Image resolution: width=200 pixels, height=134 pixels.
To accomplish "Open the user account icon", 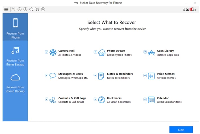I will coord(43,9).
